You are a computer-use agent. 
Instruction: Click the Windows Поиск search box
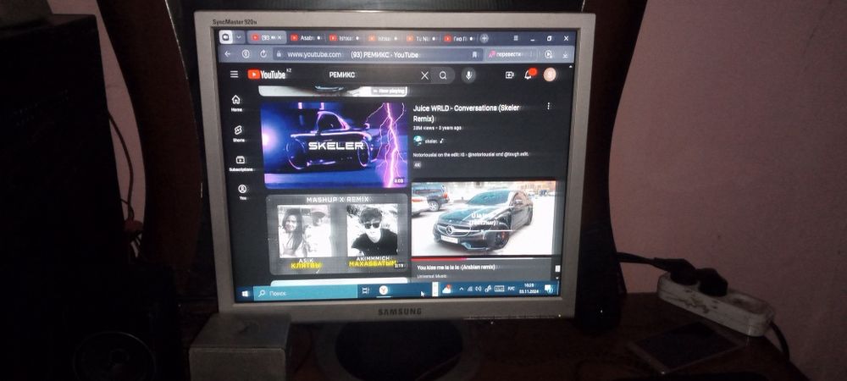point(306,292)
